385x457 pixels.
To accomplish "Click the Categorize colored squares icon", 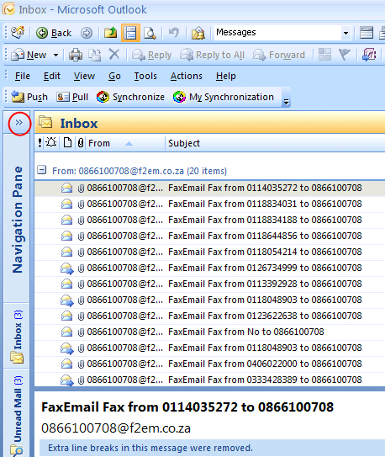I will 324,55.
